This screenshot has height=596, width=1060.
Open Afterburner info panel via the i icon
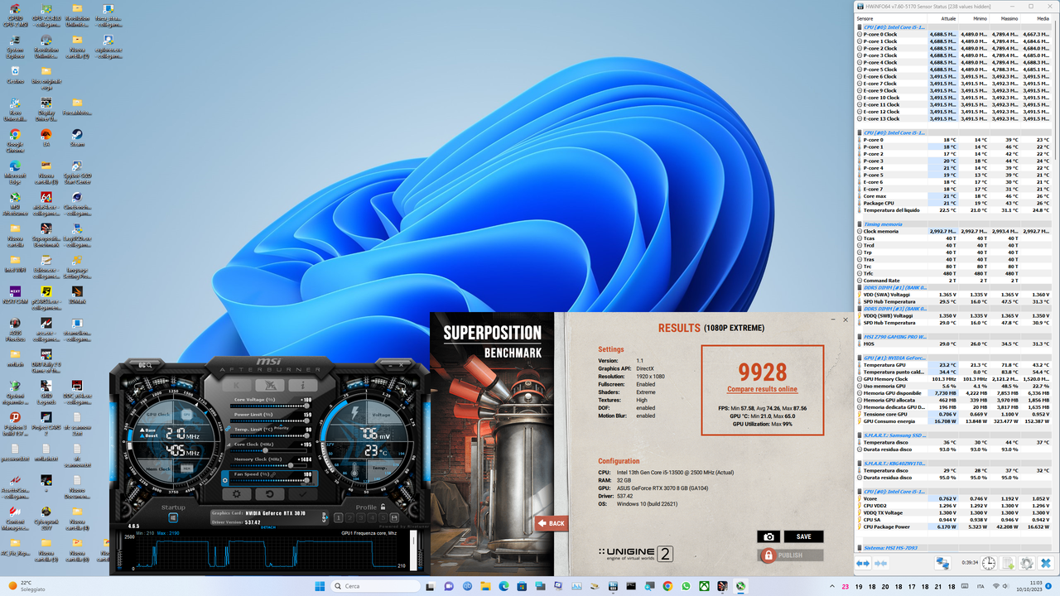[302, 384]
